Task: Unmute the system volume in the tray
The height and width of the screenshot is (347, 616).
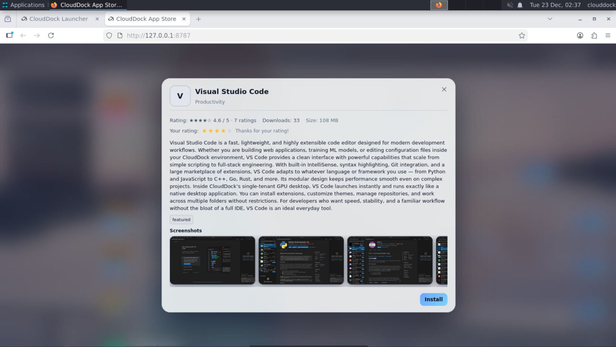Action: coord(509,5)
